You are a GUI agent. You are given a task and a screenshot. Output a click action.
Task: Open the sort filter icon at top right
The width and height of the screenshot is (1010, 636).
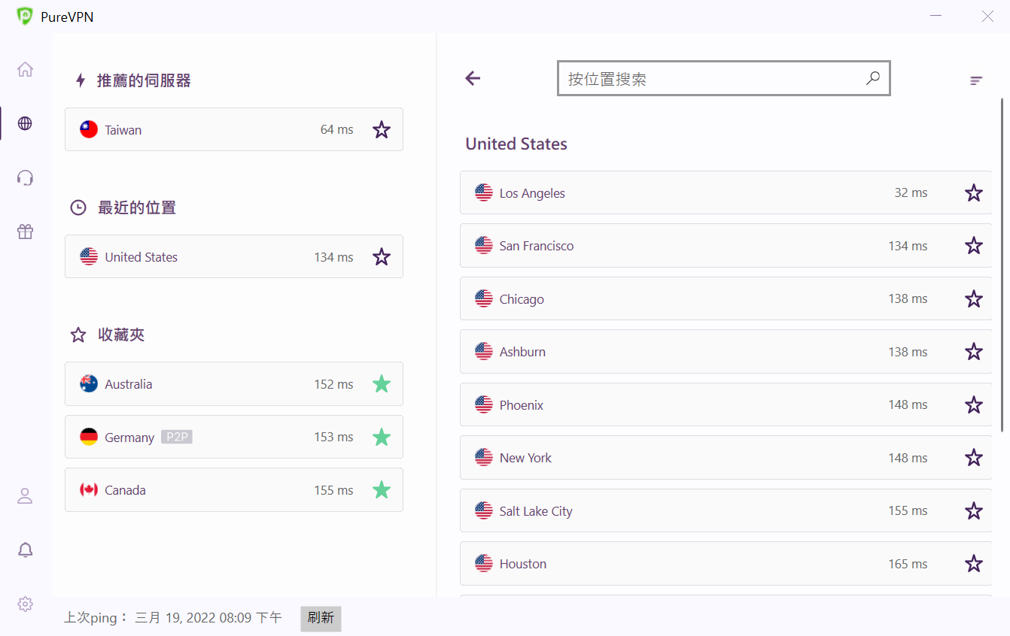[976, 80]
